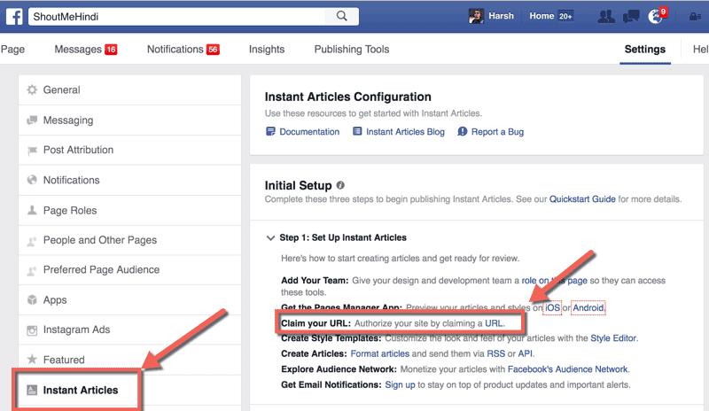Click the Initial Setup help icon
The height and width of the screenshot is (411, 709).
coord(340,185)
